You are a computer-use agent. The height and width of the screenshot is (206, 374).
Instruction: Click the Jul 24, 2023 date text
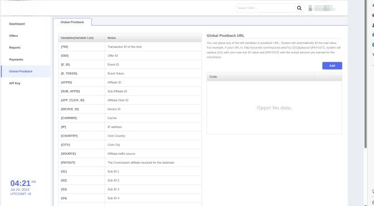click(20, 189)
